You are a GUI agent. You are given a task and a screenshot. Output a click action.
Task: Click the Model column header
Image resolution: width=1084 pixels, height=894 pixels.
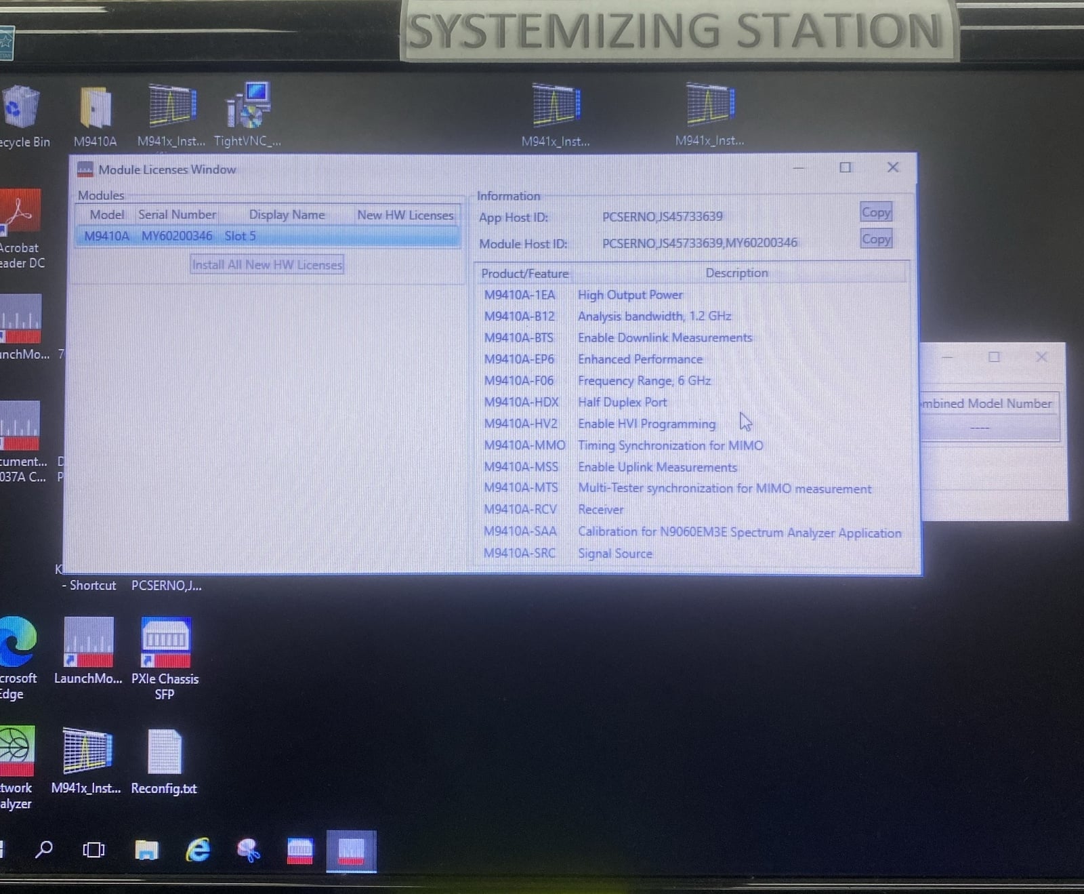click(x=106, y=214)
